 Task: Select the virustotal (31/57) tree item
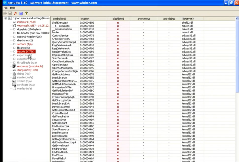coord(33,26)
